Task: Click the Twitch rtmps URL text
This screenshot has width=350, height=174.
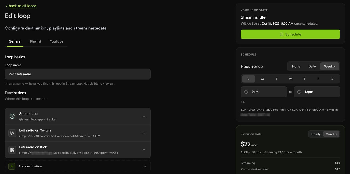Action: [60, 136]
